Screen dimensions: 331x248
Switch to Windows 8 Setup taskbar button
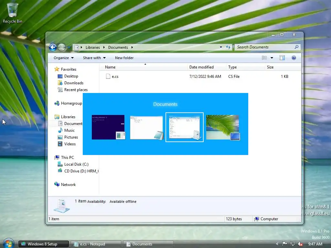44,244
